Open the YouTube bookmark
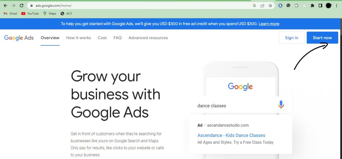 coord(30,14)
